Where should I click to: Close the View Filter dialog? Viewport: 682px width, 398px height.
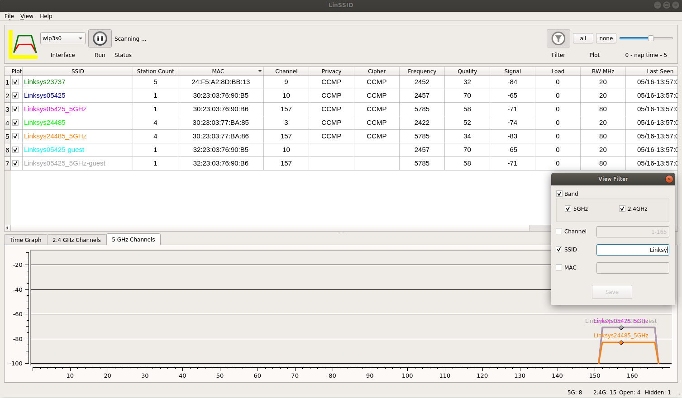669,179
